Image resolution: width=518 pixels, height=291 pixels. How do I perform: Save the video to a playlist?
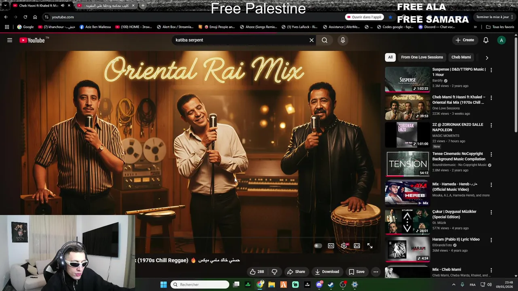(357, 272)
